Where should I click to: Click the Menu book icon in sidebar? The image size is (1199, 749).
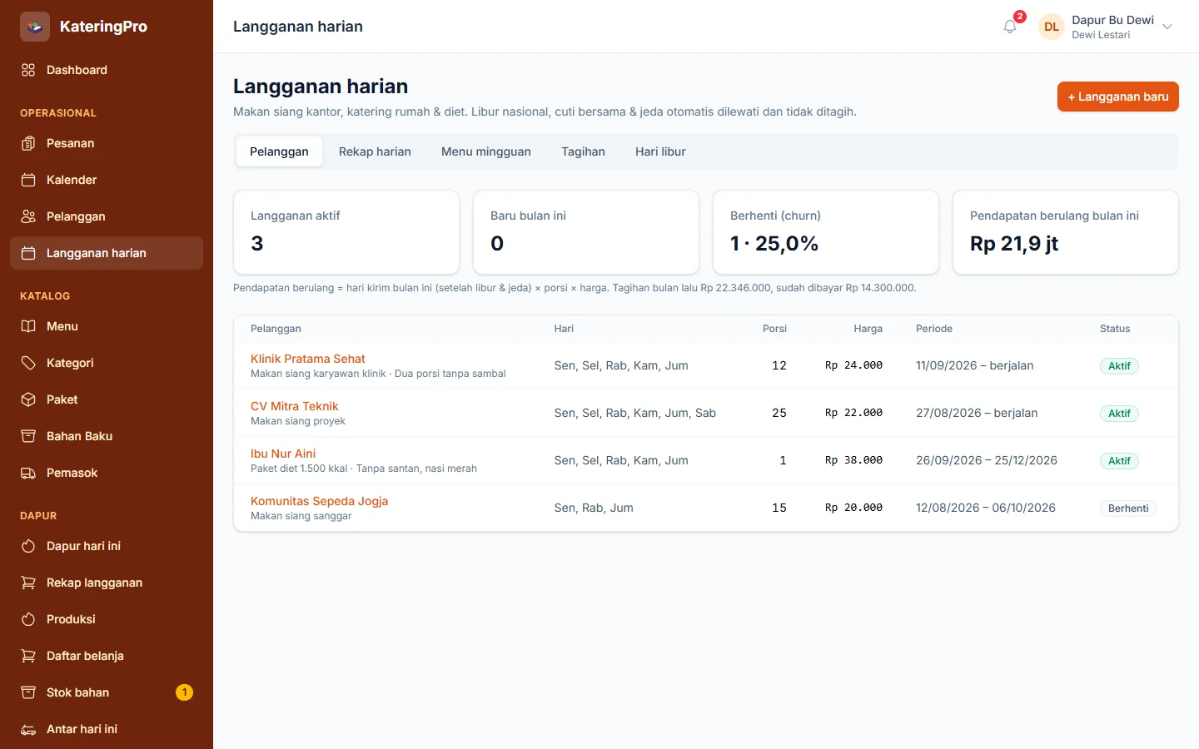(28, 326)
